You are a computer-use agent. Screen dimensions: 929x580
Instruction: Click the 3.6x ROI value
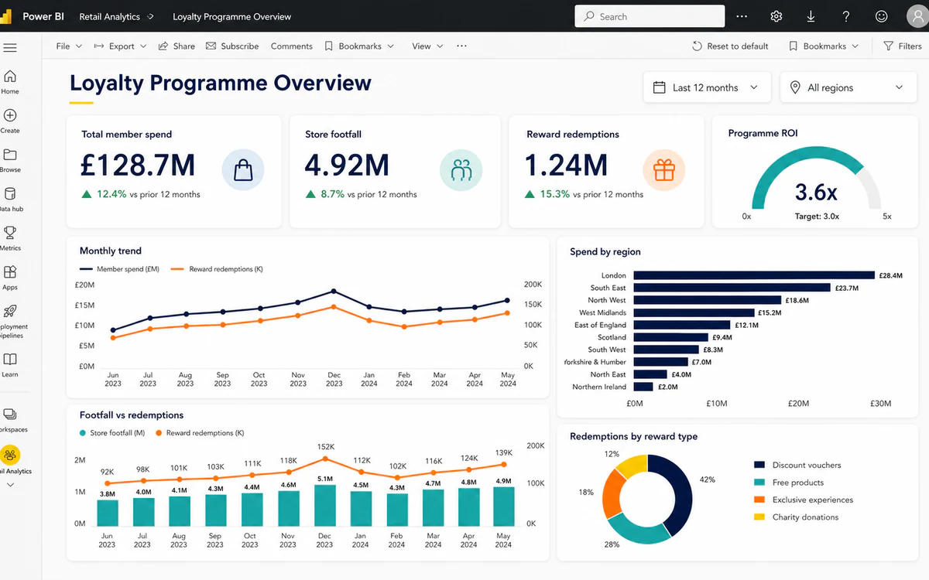816,191
